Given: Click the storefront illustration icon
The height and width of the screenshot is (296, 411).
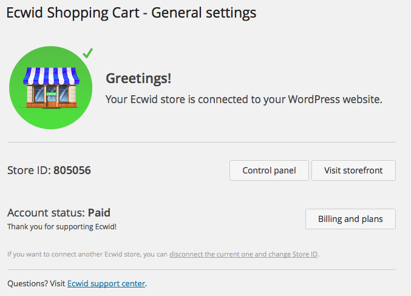Looking at the screenshot, I should click(50, 88).
